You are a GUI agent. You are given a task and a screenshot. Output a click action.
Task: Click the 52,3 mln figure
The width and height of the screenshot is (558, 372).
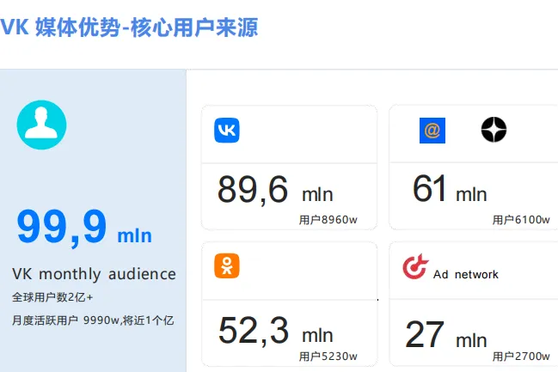pos(276,331)
